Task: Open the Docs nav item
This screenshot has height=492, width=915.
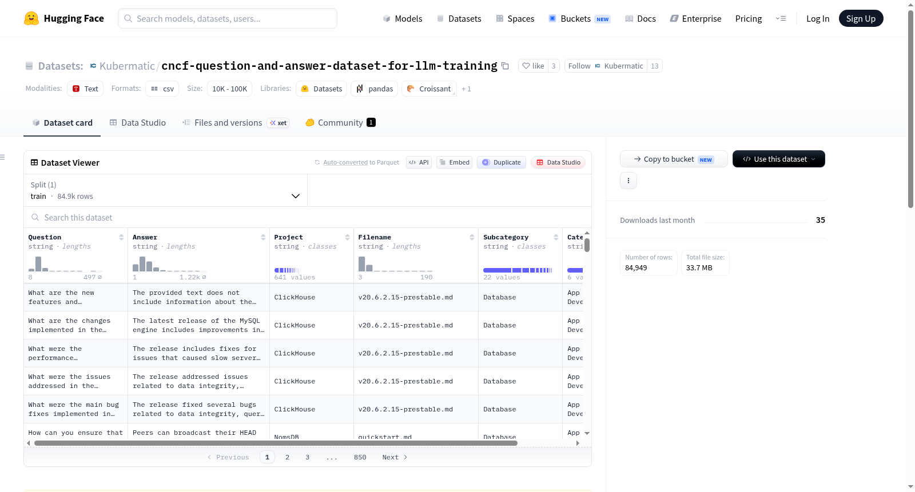Action: [640, 18]
